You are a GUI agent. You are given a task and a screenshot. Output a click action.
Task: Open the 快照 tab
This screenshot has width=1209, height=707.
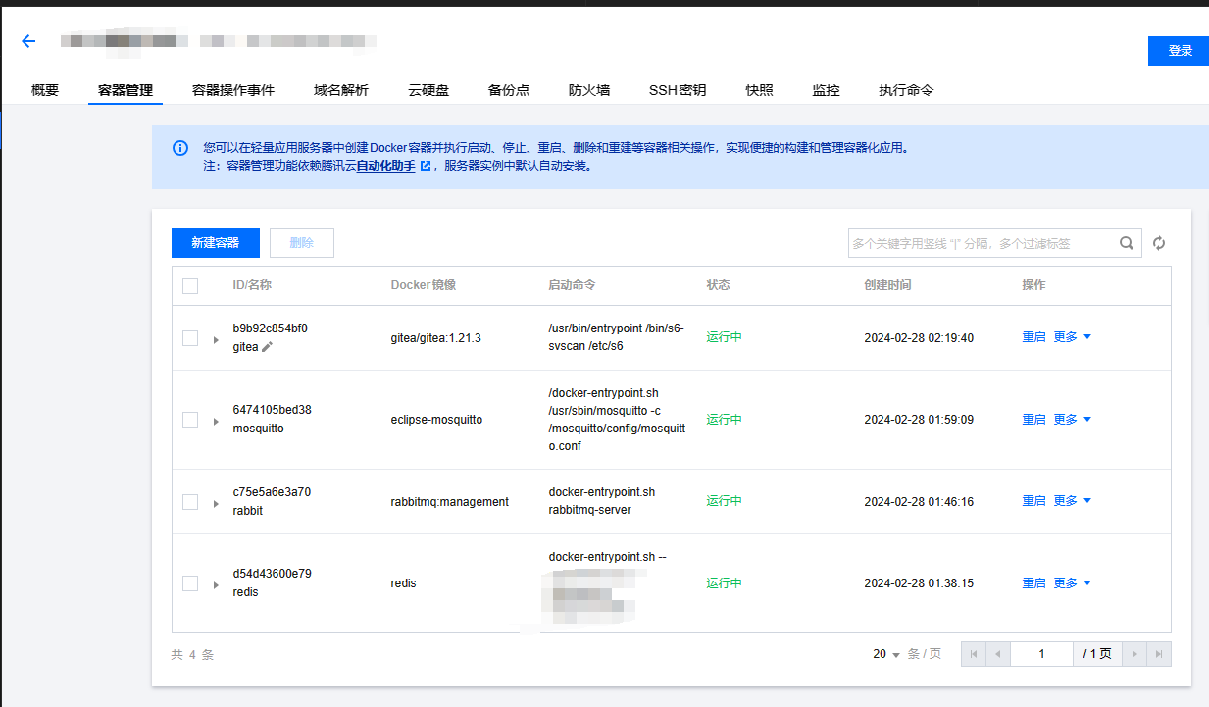[x=759, y=90]
